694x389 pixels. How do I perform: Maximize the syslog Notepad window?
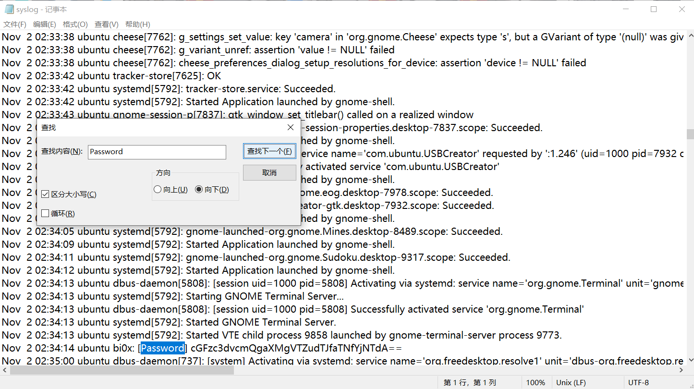(x=654, y=9)
